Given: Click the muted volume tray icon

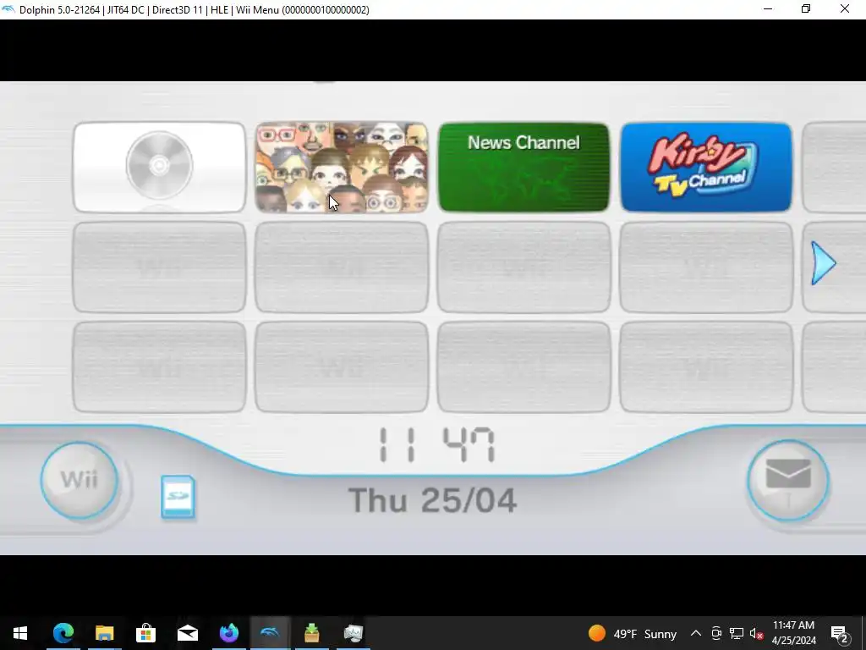Looking at the screenshot, I should click(x=757, y=633).
